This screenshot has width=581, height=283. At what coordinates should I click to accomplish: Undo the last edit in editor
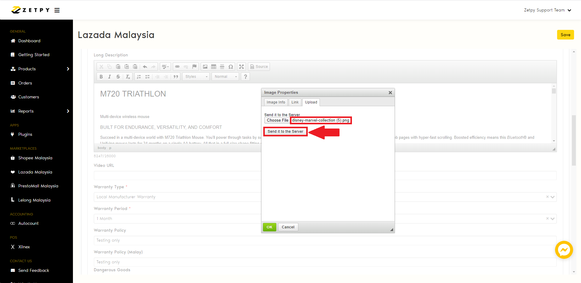tap(145, 67)
